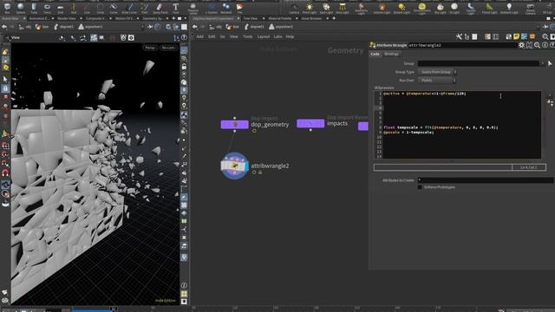
Task: Open the network editor find magnifier
Action: [545, 36]
